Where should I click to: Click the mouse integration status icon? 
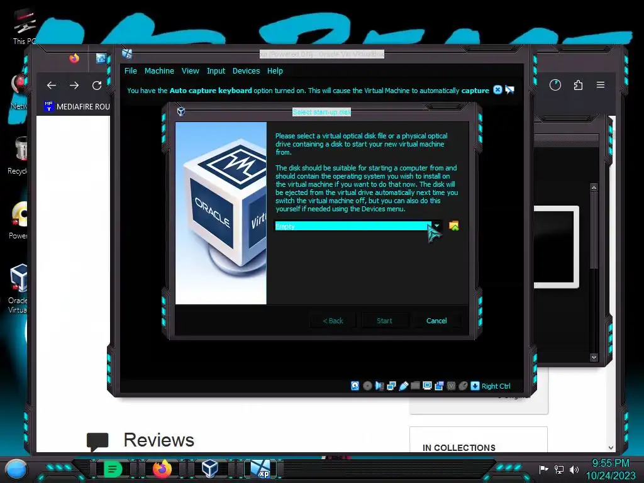[x=463, y=386]
